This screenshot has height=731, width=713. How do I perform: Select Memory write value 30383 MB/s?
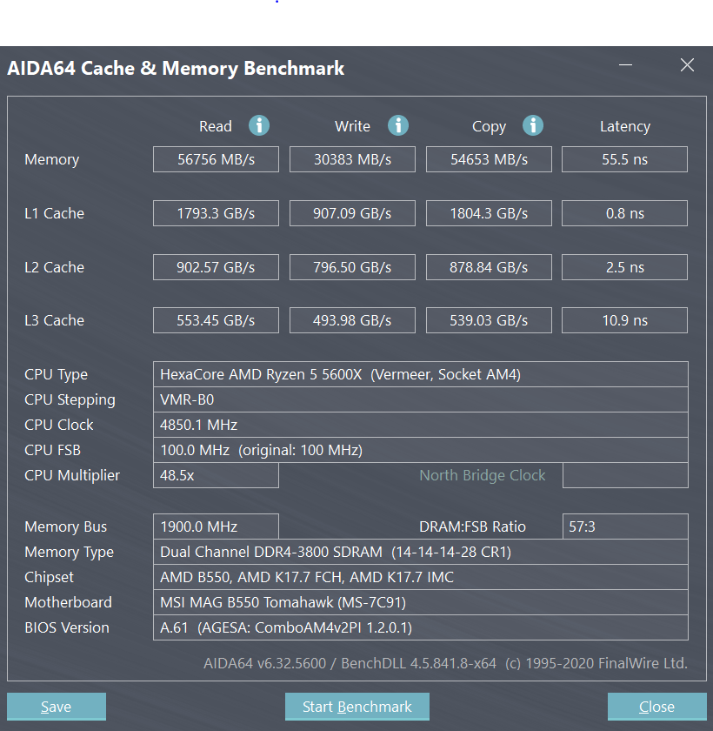click(352, 159)
